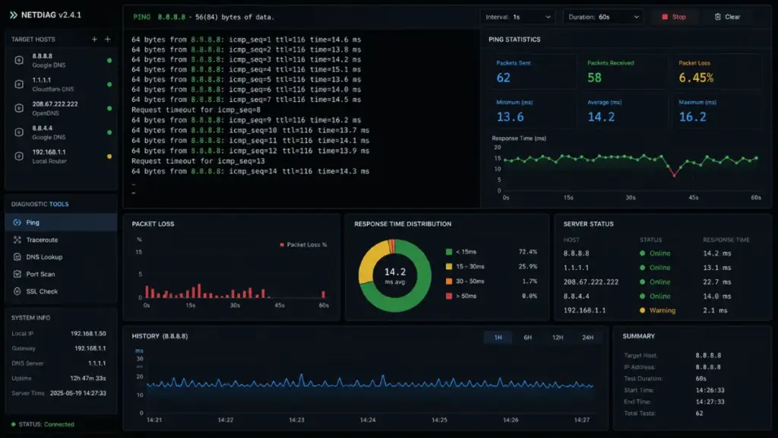
Task: Click the Port Scan tool icon
Action: pos(17,274)
